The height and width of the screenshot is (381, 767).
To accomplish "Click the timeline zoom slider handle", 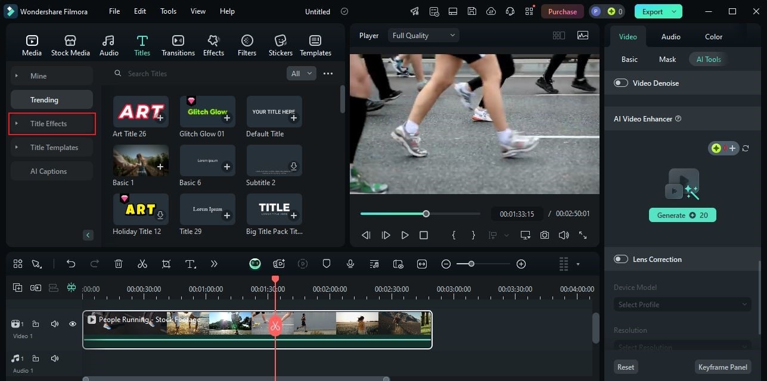I will (471, 264).
